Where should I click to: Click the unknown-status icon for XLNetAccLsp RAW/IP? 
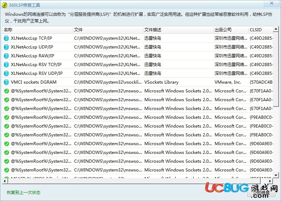point(6,56)
